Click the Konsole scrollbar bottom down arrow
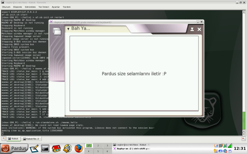This screenshot has height=154, width=247. tap(244, 134)
